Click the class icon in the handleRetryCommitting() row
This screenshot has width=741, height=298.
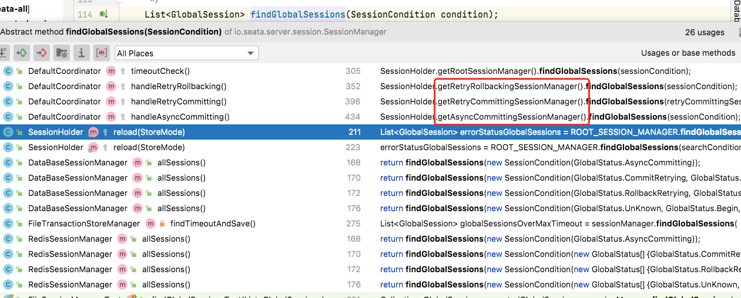click(8, 101)
